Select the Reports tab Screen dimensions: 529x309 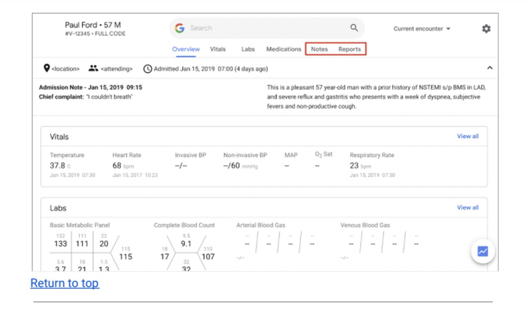tap(349, 49)
